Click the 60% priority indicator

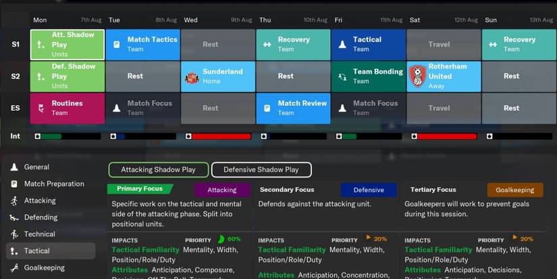click(x=229, y=239)
